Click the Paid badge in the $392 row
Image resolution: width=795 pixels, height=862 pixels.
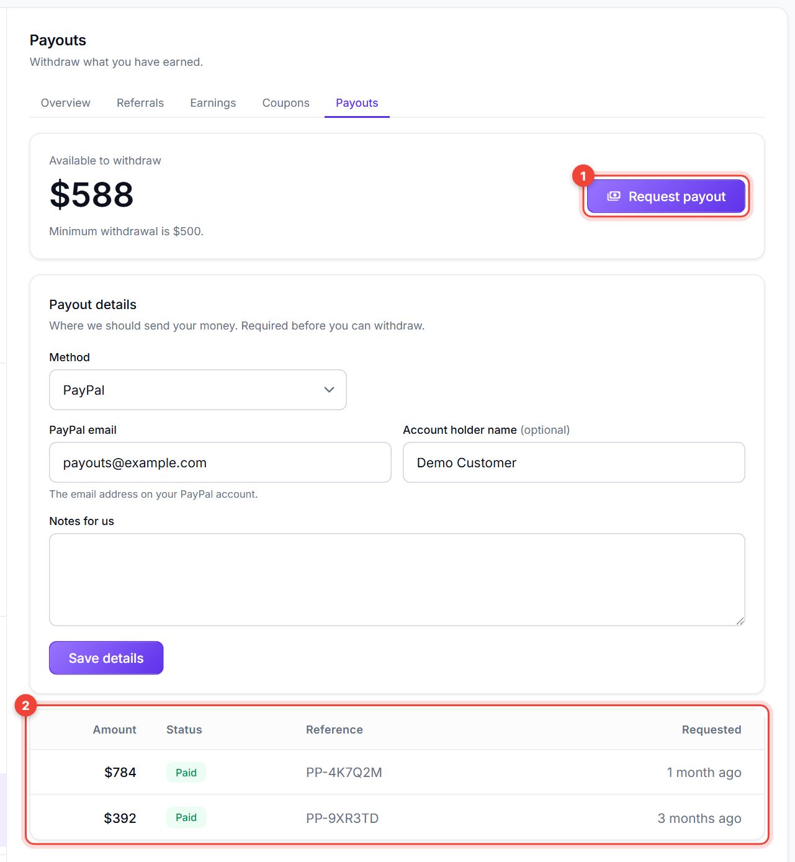click(186, 817)
